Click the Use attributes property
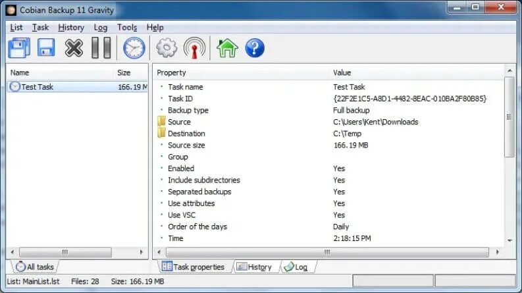522x293 pixels. tap(192, 203)
